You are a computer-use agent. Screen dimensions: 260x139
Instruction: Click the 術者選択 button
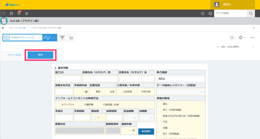pos(146,132)
